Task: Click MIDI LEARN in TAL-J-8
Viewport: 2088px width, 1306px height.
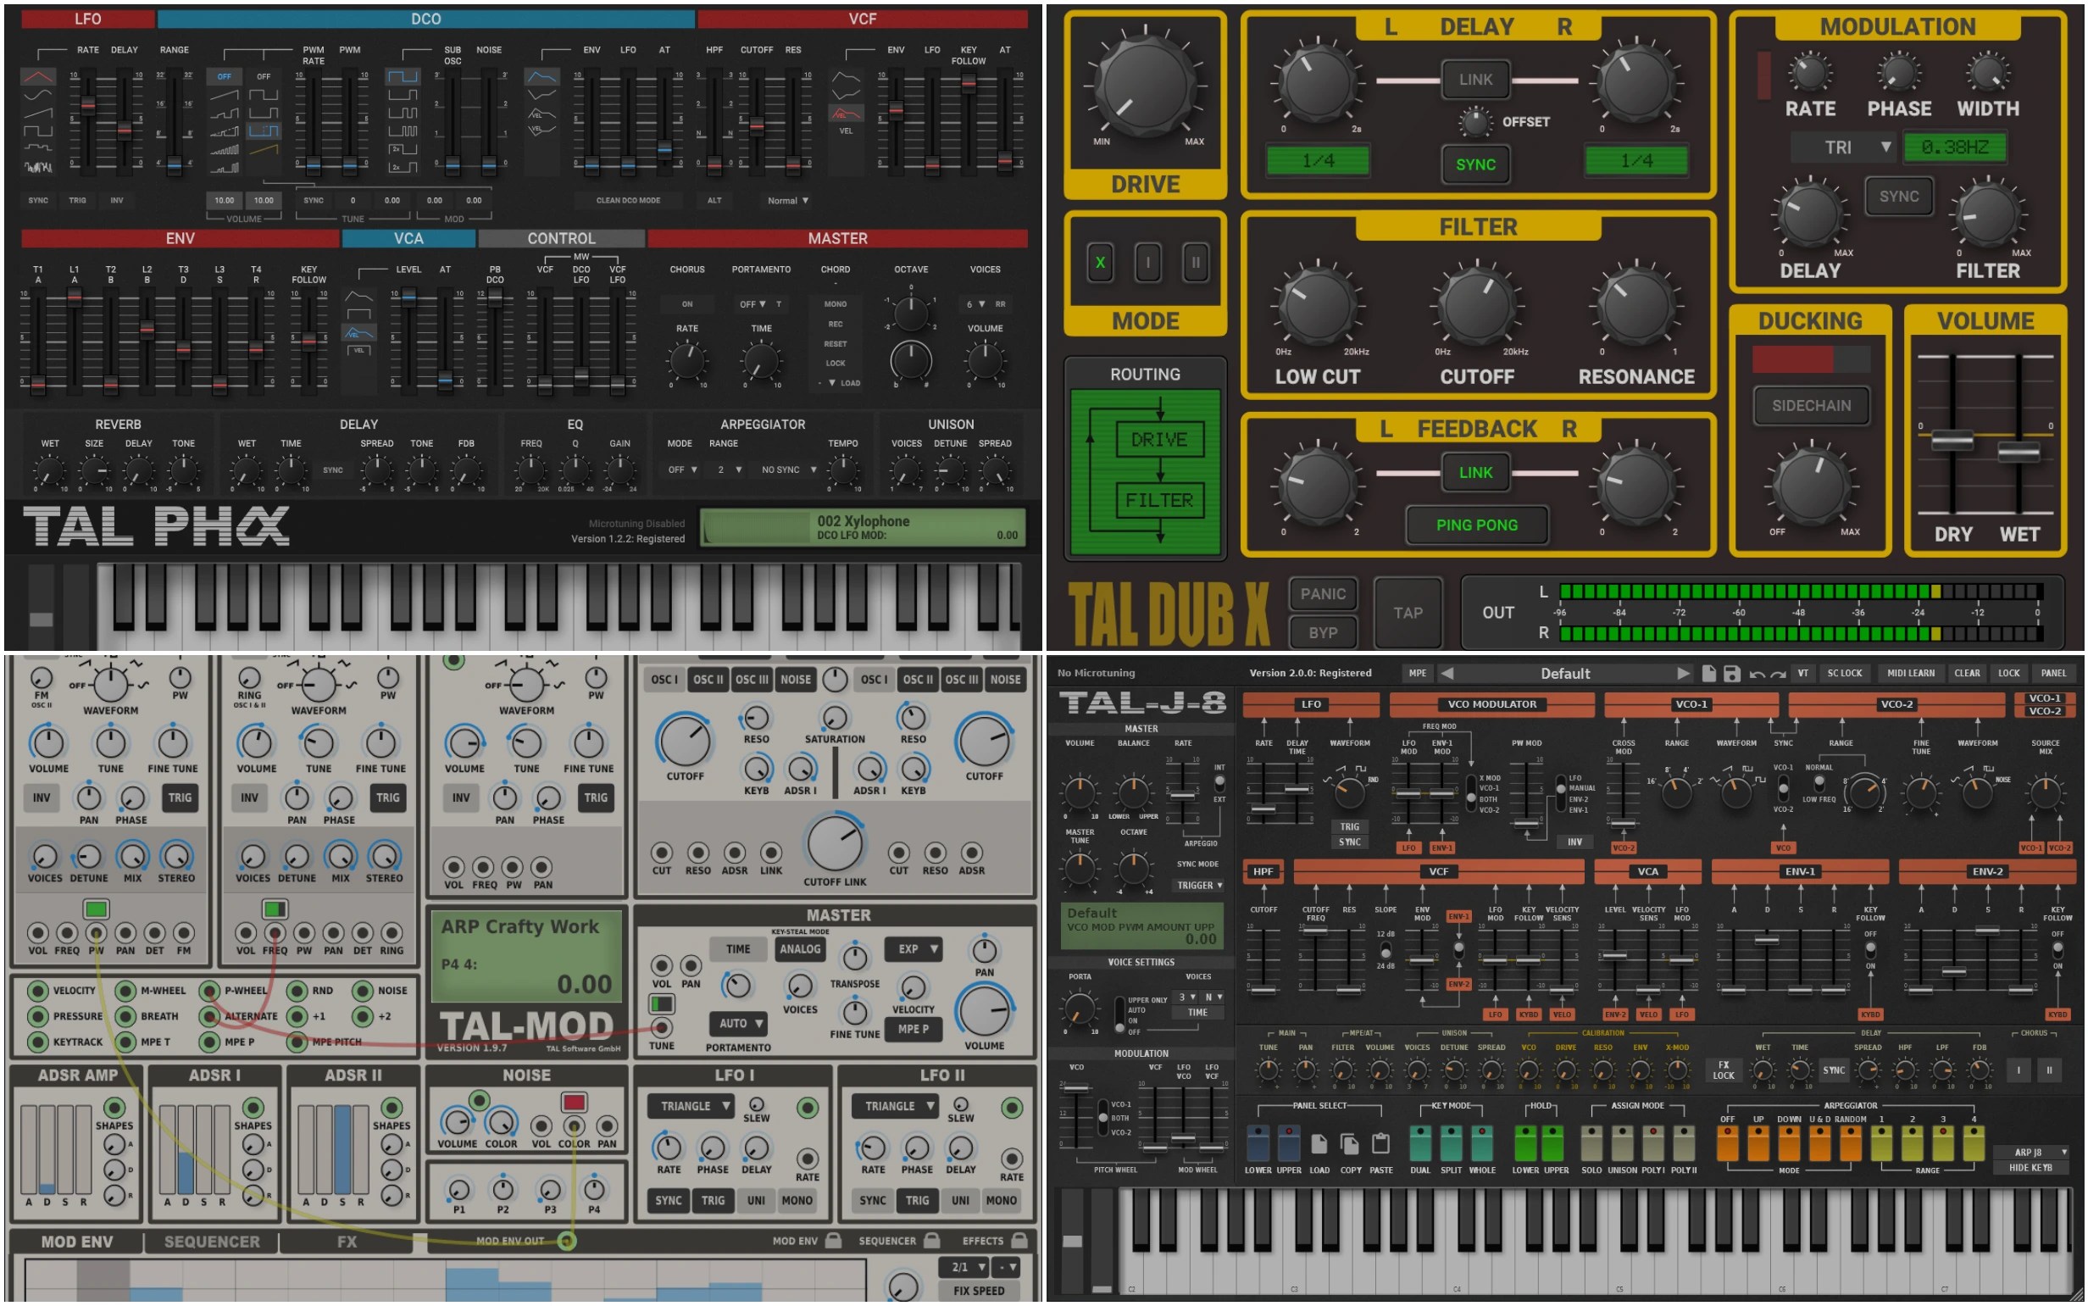Action: click(x=1910, y=673)
